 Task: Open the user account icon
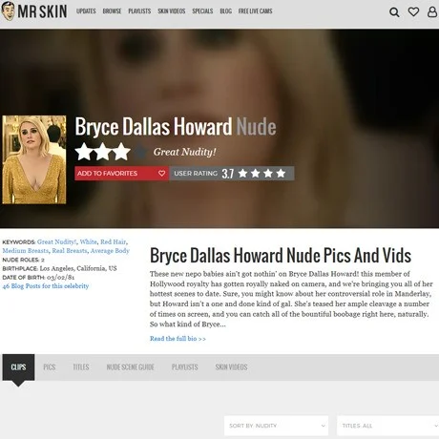point(432,12)
